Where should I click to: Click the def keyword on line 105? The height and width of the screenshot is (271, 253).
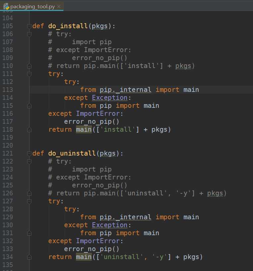click(x=38, y=26)
